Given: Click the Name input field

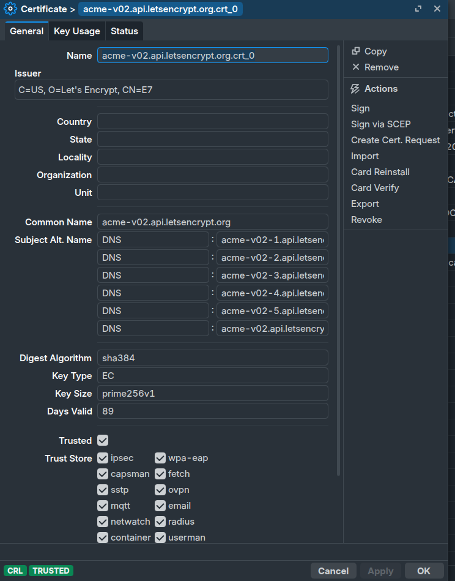Looking at the screenshot, I should pyautogui.click(x=212, y=55).
